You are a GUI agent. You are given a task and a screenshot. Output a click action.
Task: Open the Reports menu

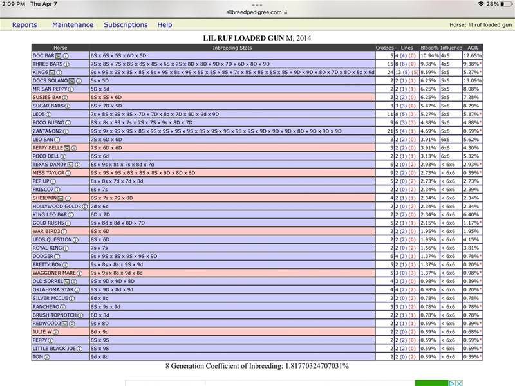click(x=24, y=25)
